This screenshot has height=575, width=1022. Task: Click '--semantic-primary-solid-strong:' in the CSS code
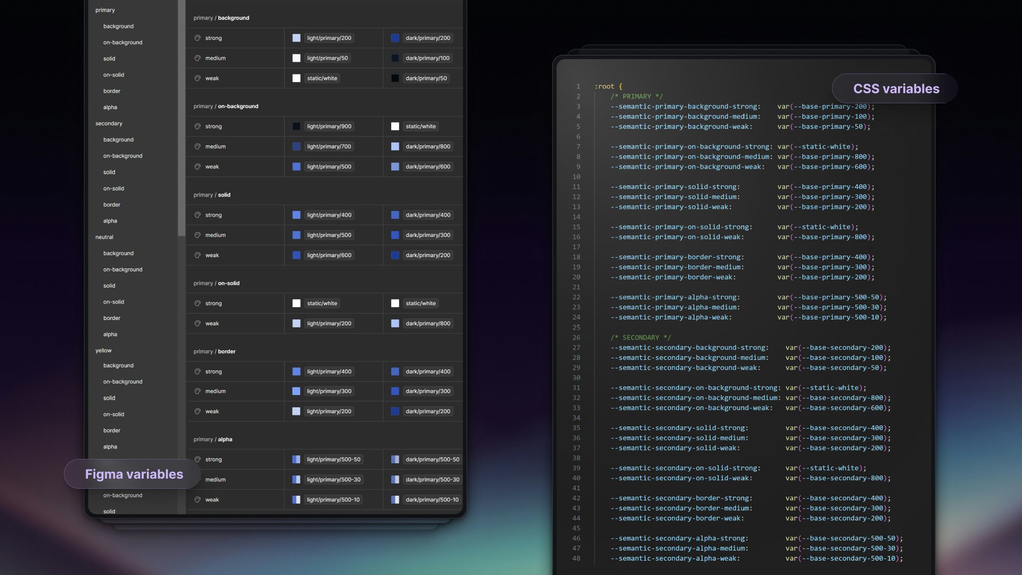click(x=675, y=187)
